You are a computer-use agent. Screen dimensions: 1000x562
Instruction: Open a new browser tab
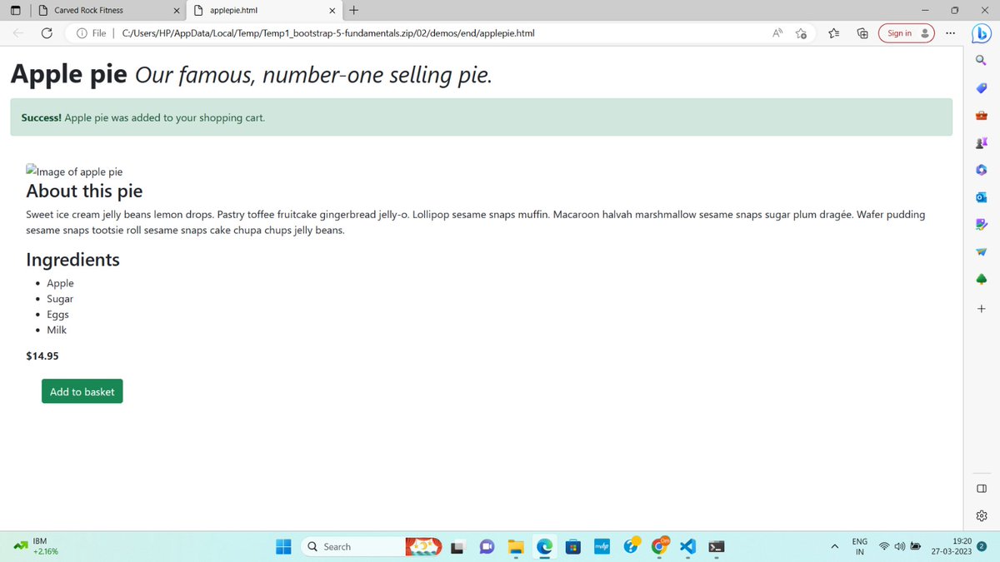coord(352,11)
